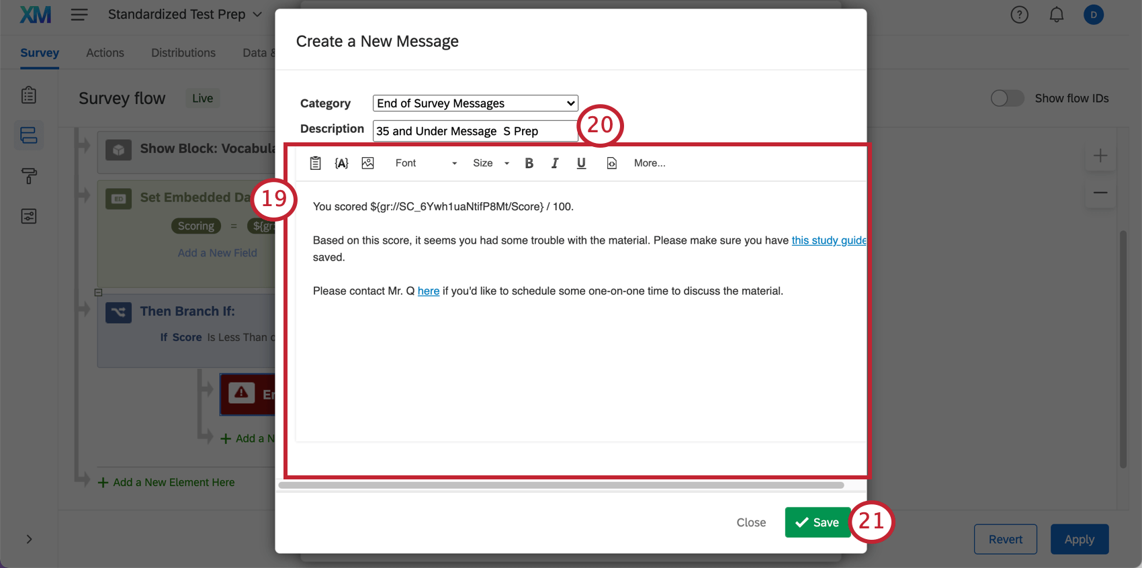Expand the Size dropdown
This screenshot has height=568, width=1142.
[x=491, y=163]
